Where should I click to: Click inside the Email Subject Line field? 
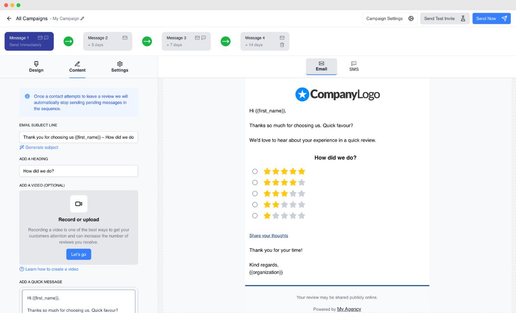point(78,137)
